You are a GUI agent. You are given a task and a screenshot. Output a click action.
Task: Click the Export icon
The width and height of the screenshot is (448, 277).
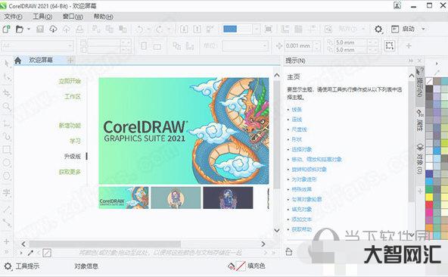coord(198,29)
